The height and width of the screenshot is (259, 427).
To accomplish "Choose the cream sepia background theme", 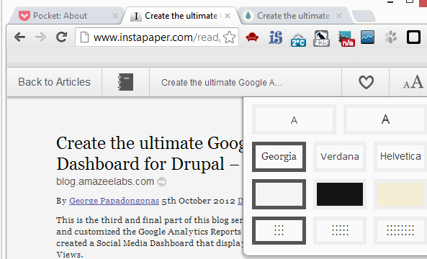I will click(x=400, y=194).
